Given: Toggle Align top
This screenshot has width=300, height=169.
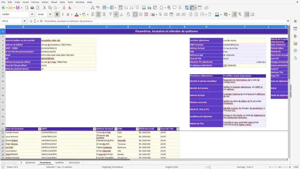Looking at the screenshot, I should click(x=110, y=14).
